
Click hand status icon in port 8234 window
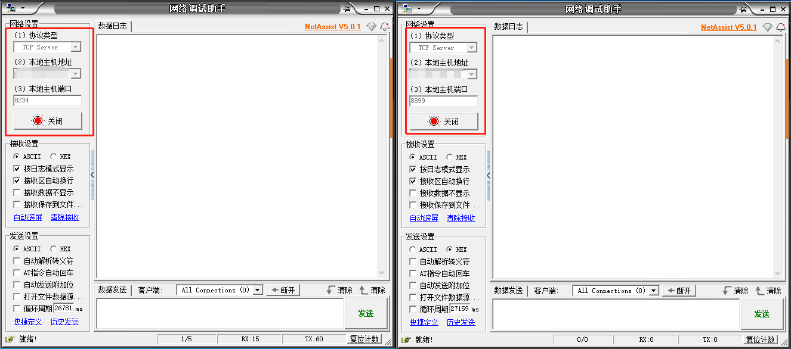[10, 339]
